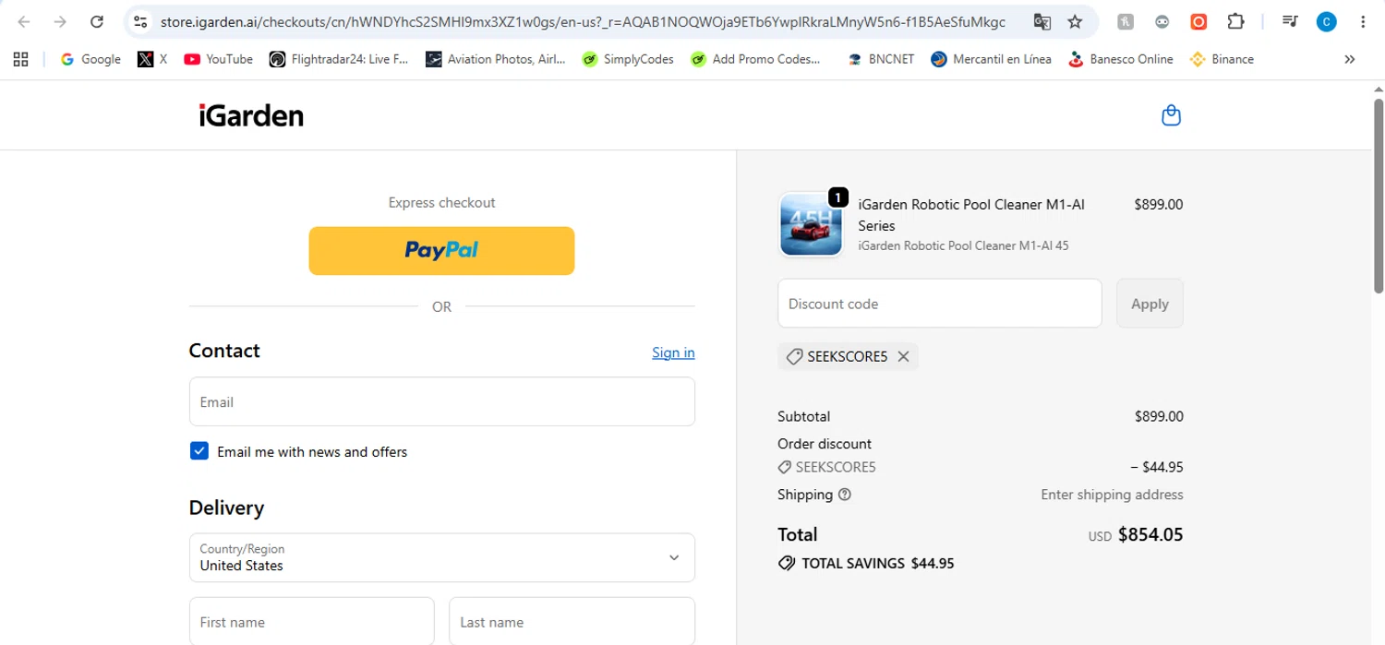This screenshot has width=1385, height=645.
Task: Focus the Last name field
Action: (572, 621)
